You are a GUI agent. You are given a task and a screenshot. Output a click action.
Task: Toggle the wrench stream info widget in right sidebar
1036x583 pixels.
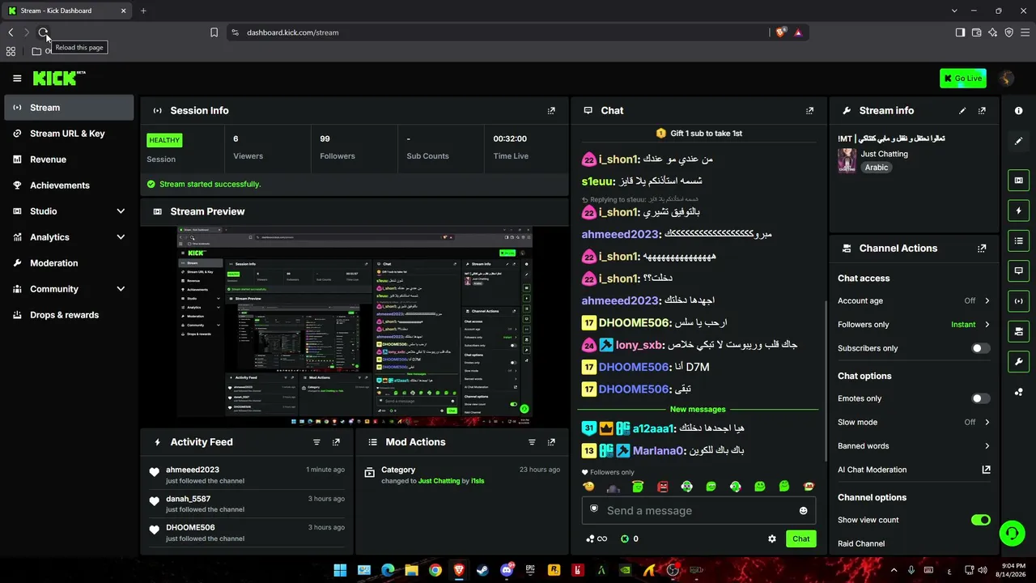[1019, 361]
